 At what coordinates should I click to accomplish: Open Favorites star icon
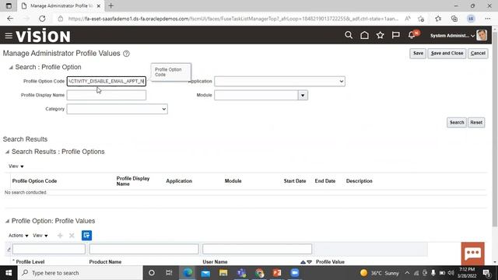pos(381,35)
